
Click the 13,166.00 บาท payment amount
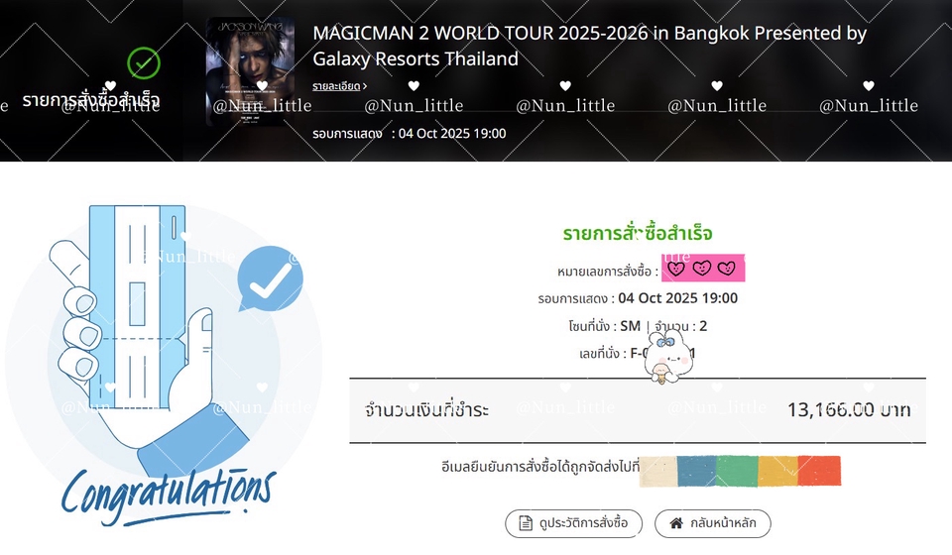[849, 410]
